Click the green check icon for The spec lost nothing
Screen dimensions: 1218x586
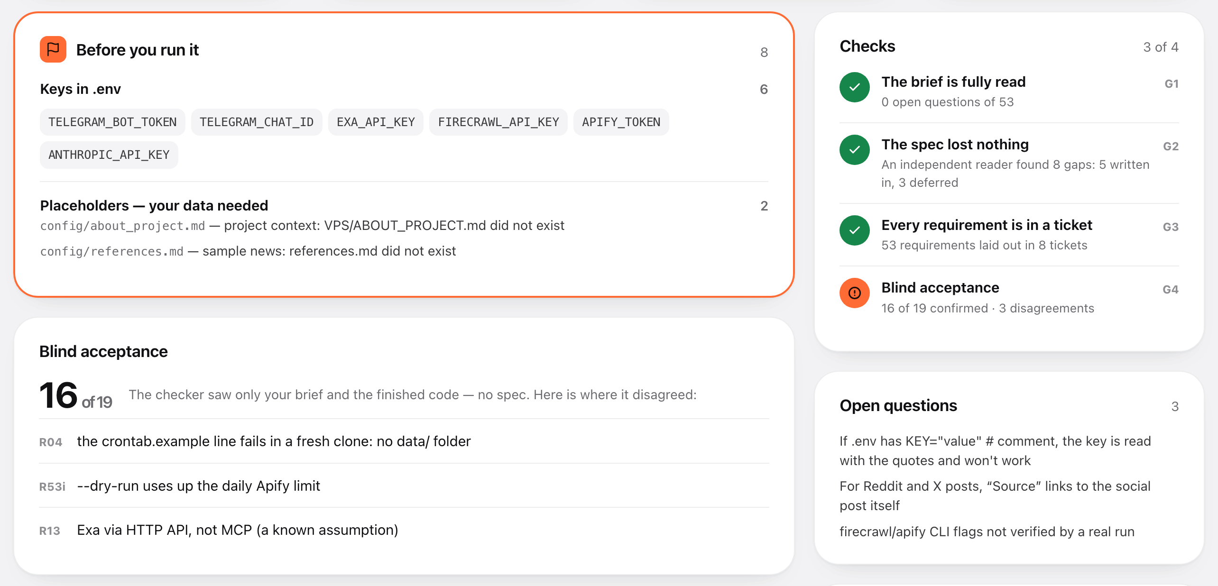(854, 150)
